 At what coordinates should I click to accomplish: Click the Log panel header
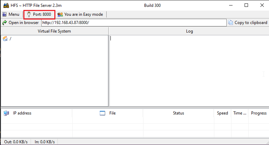pos(190,31)
